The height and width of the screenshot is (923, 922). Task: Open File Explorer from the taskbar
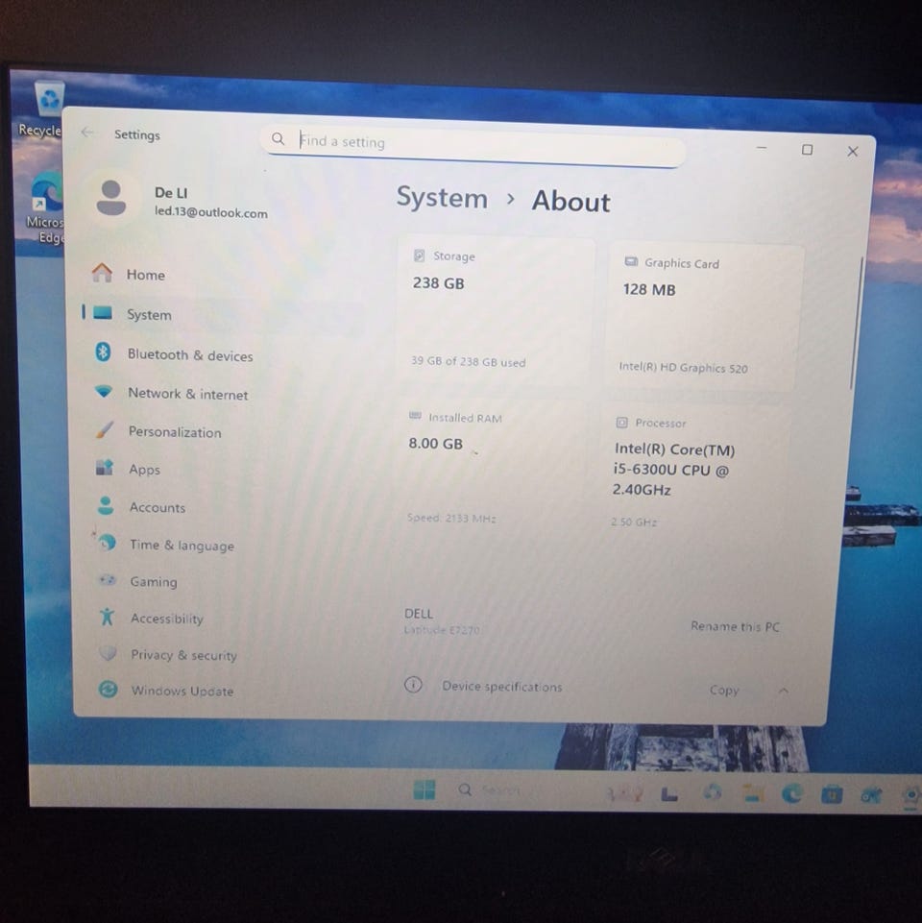tap(752, 794)
